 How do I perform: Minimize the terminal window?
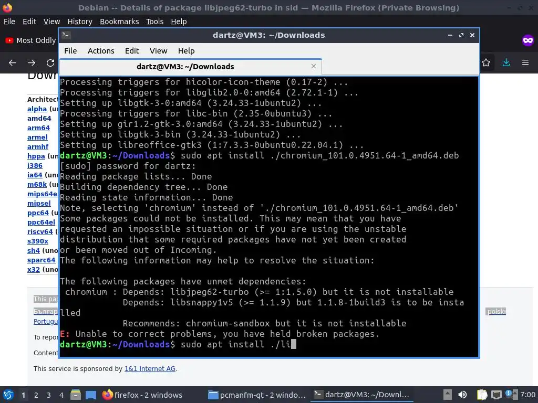pos(450,35)
